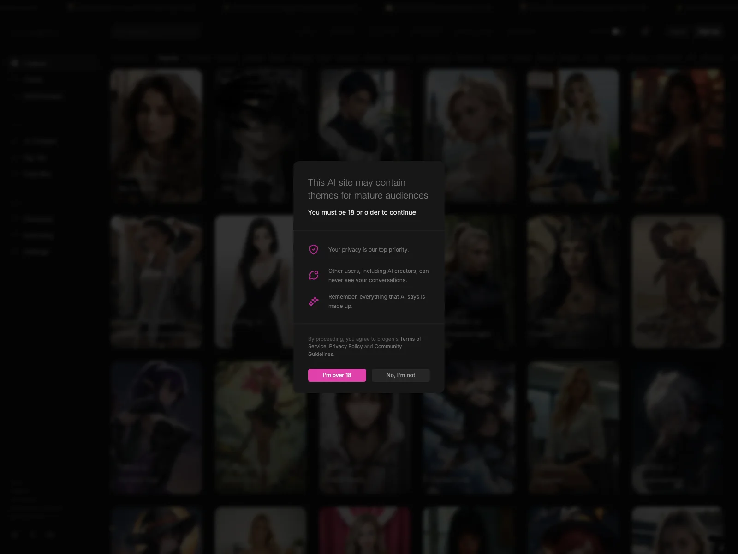Click the sparkle AI icon
Viewport: 738px width, 554px height.
tap(314, 301)
